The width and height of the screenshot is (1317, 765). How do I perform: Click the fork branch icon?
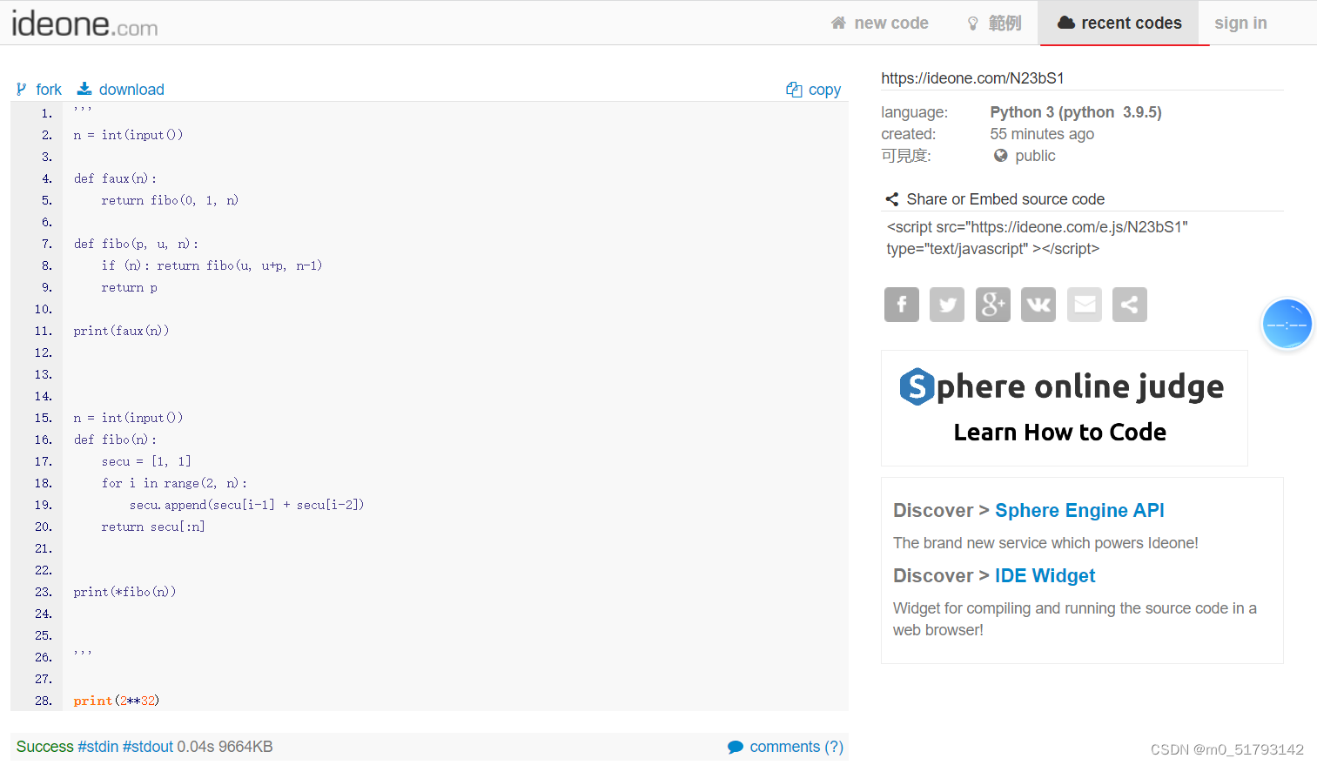22,89
